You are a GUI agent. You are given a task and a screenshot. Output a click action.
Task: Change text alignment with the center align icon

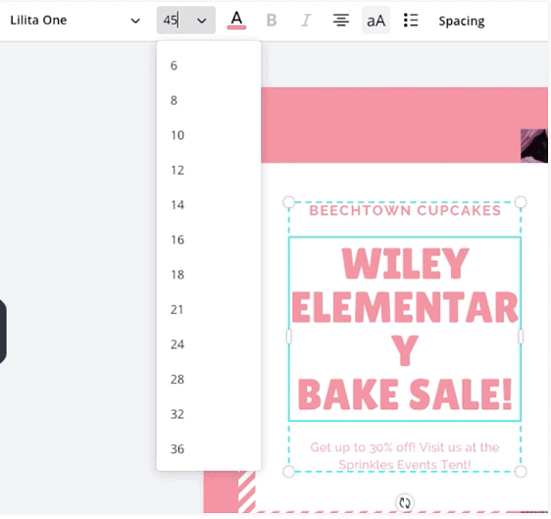341,21
